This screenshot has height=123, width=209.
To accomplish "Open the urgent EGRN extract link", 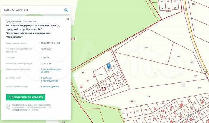I will 51,71.
